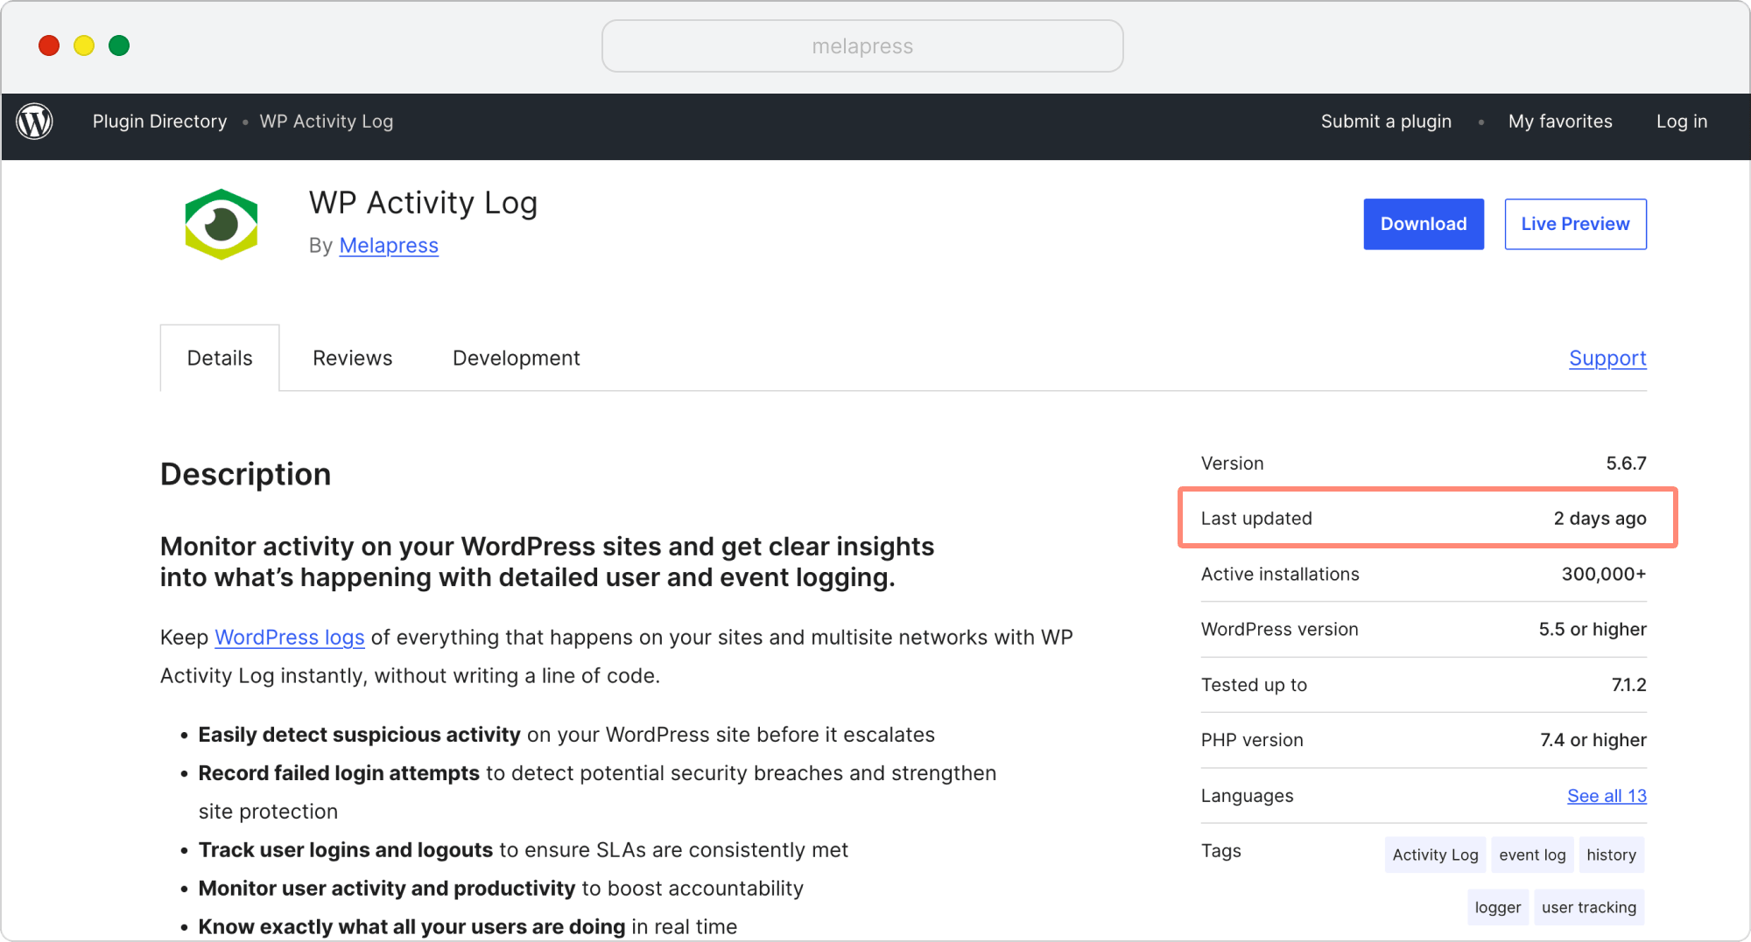Click the melapress address bar
The image size is (1751, 942).
tap(862, 46)
